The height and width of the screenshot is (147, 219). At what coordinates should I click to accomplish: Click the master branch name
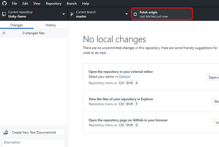coord(81,16)
